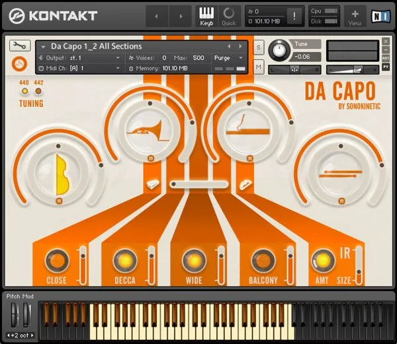Viewport: 397px width, 344px height.
Task: Adjust the DECCA mic volume slider
Action: [152, 265]
